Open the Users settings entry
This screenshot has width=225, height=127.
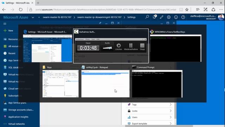click(x=149, y=117)
